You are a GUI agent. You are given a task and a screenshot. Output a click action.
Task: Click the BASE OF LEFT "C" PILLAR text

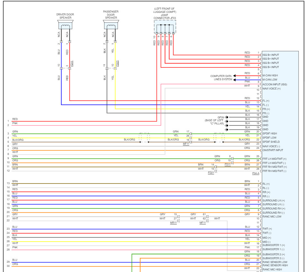(x=214, y=122)
